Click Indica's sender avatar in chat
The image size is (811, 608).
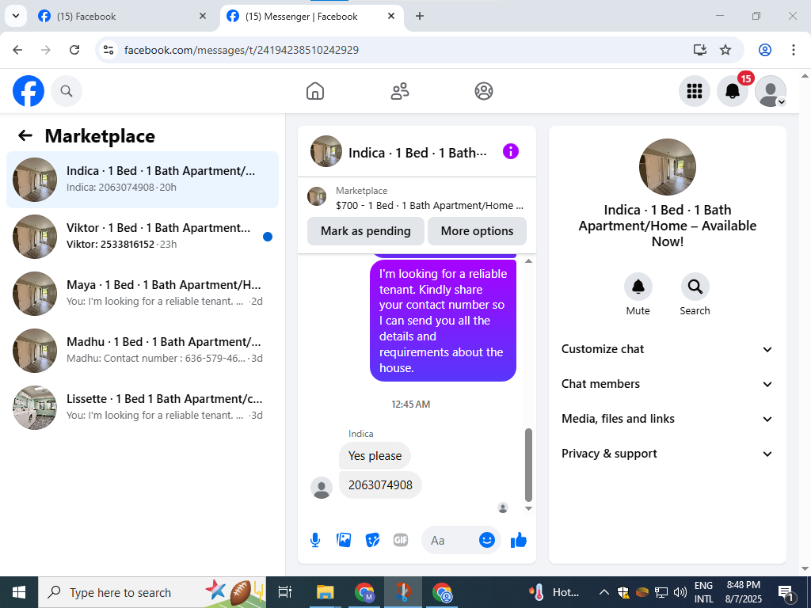[322, 488]
